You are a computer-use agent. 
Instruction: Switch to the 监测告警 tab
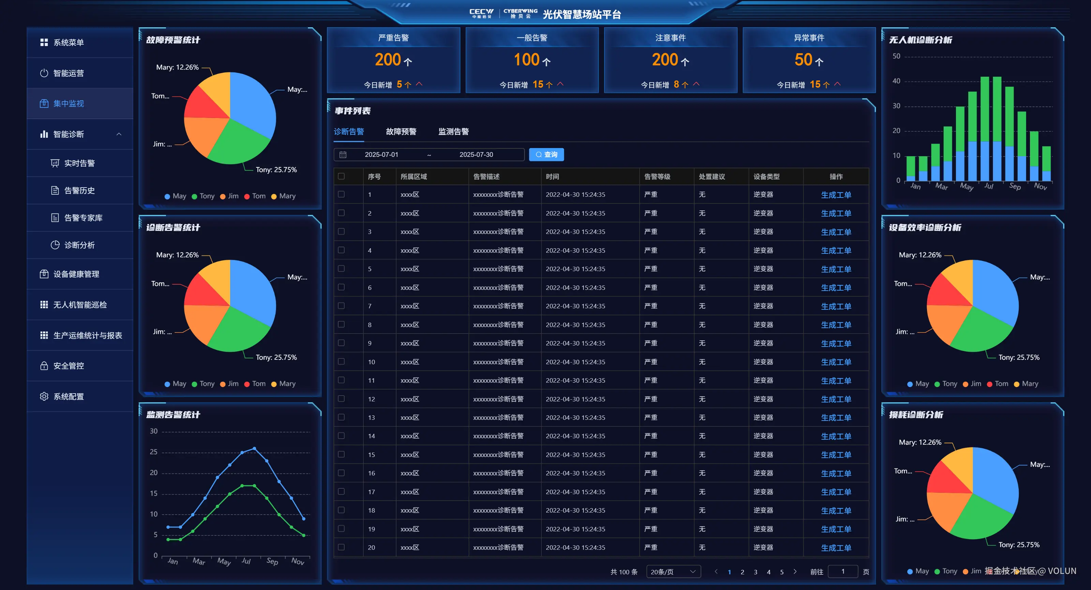453,132
